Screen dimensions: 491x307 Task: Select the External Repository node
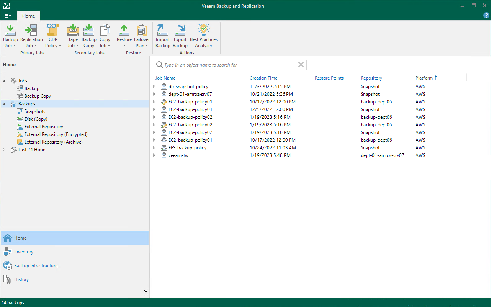point(44,127)
